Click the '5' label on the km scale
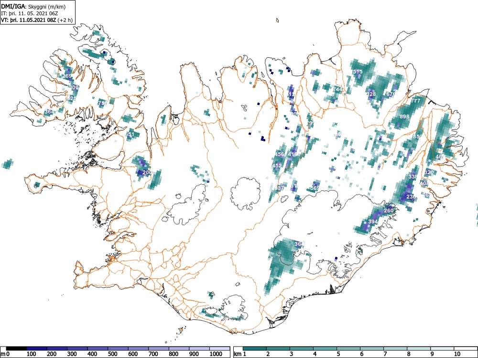Image resolution: width=478 pixels, height=358 pixels. pos(338,354)
